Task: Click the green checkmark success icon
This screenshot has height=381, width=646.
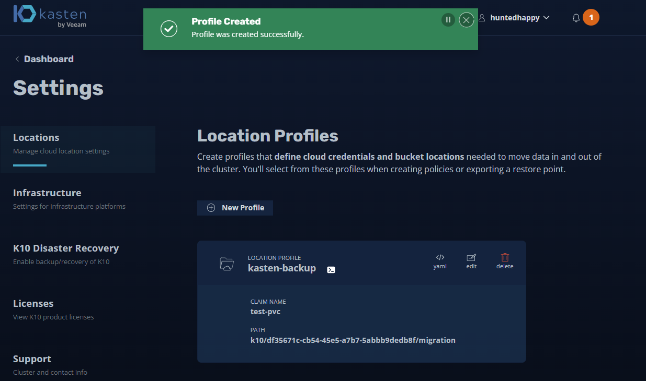Action: [168, 29]
